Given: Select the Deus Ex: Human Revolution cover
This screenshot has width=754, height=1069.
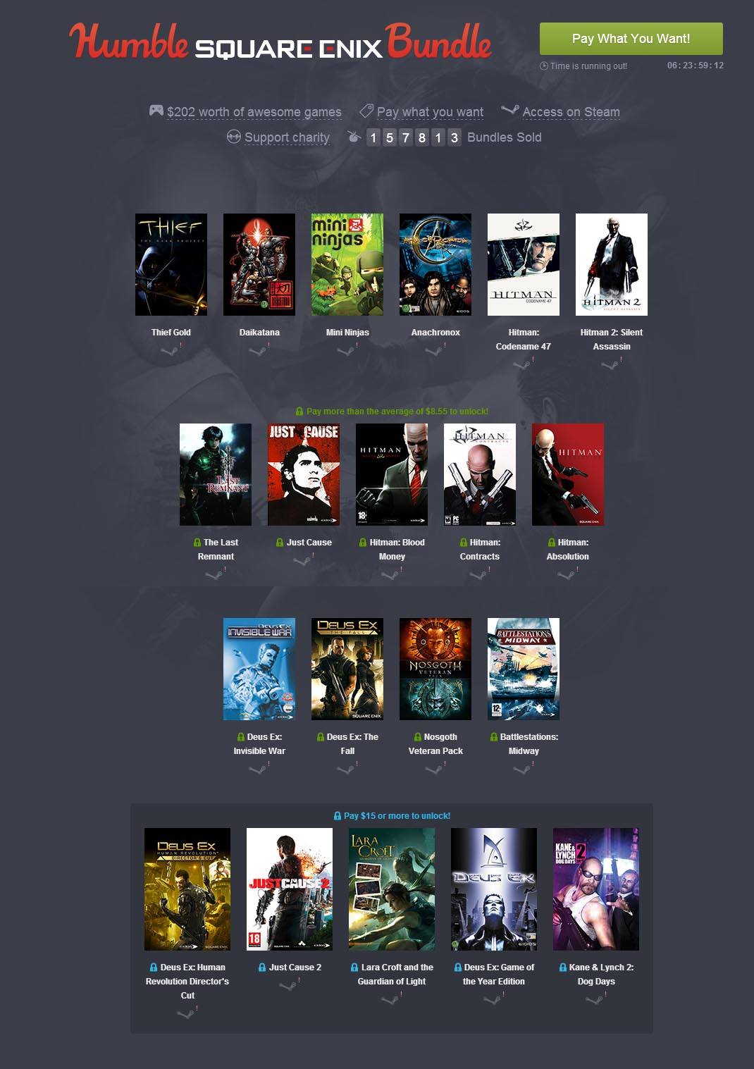Looking at the screenshot, I should pos(187,889).
